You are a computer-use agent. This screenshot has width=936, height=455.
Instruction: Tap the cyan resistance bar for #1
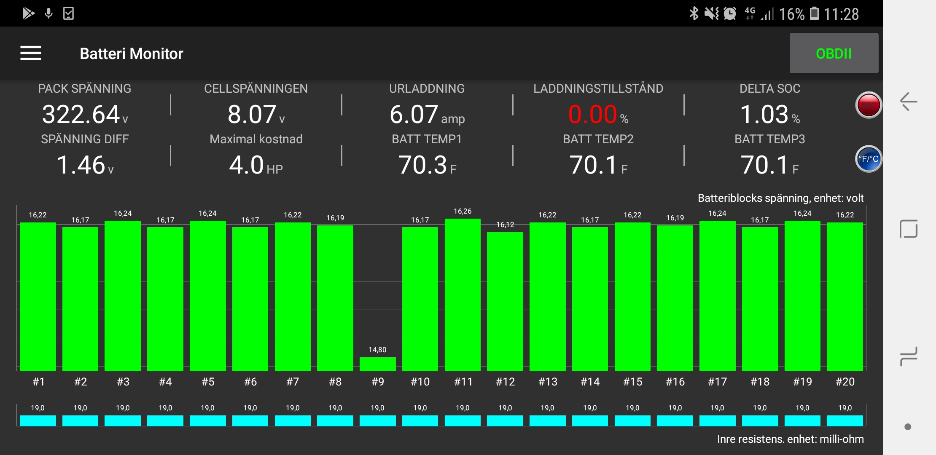pos(38,420)
